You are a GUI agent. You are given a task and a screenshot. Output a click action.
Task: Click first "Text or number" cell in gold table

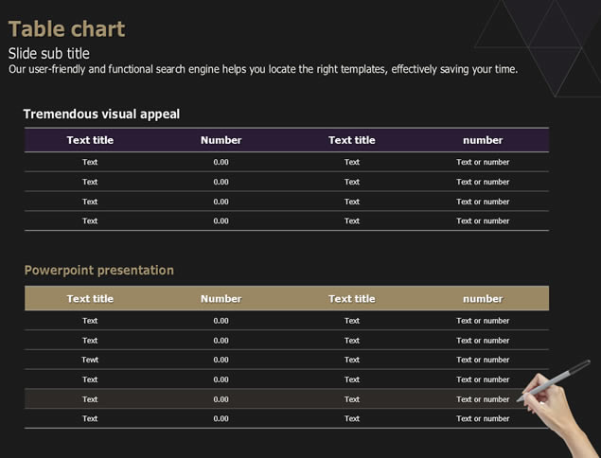click(x=483, y=321)
